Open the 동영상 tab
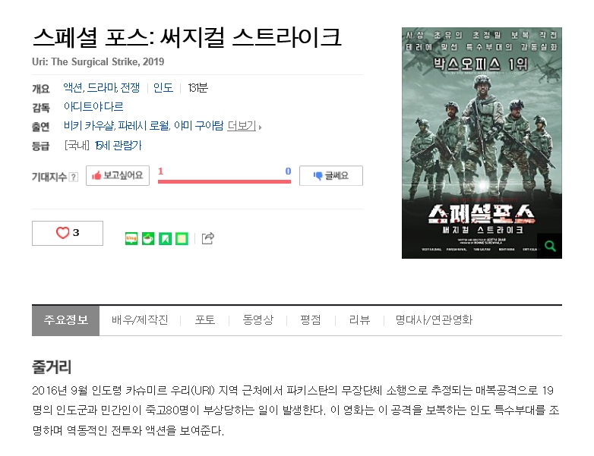Image resolution: width=594 pixels, height=456 pixels. [258, 320]
